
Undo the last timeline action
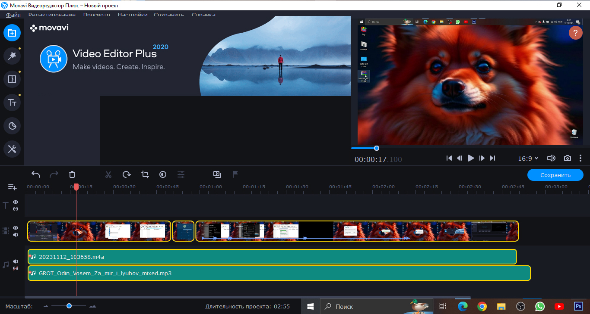point(36,174)
